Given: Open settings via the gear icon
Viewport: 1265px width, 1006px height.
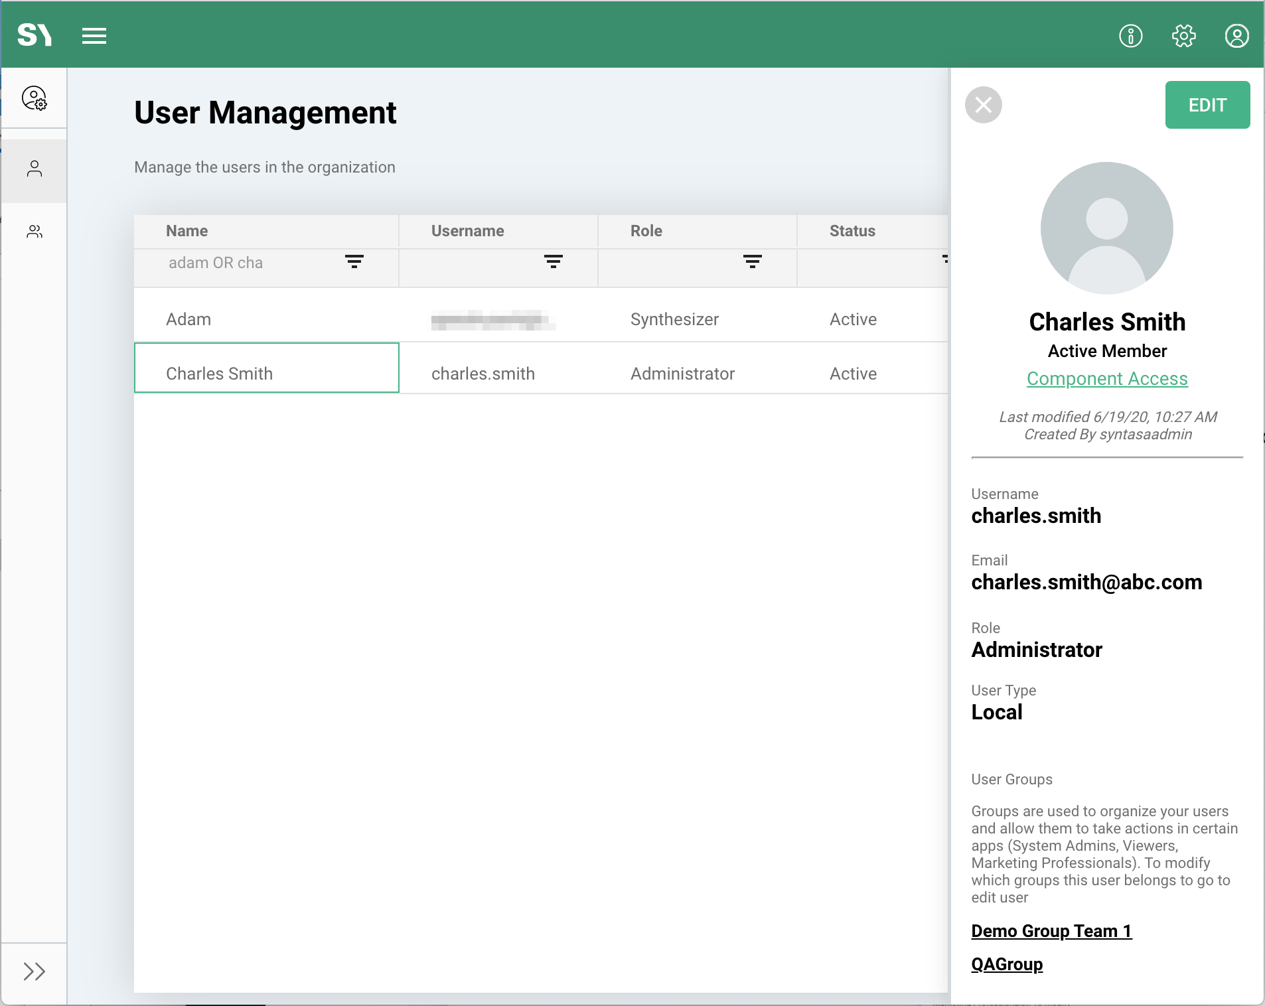Looking at the screenshot, I should coord(1184,36).
